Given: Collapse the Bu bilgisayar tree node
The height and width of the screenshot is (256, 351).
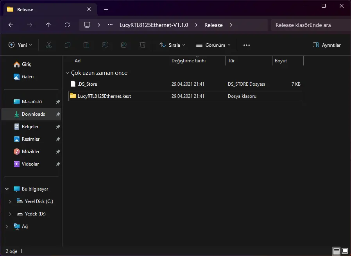Looking at the screenshot, I should click(7, 189).
